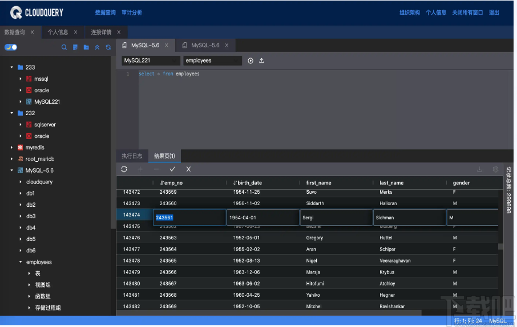Select the db3 database

(31, 216)
